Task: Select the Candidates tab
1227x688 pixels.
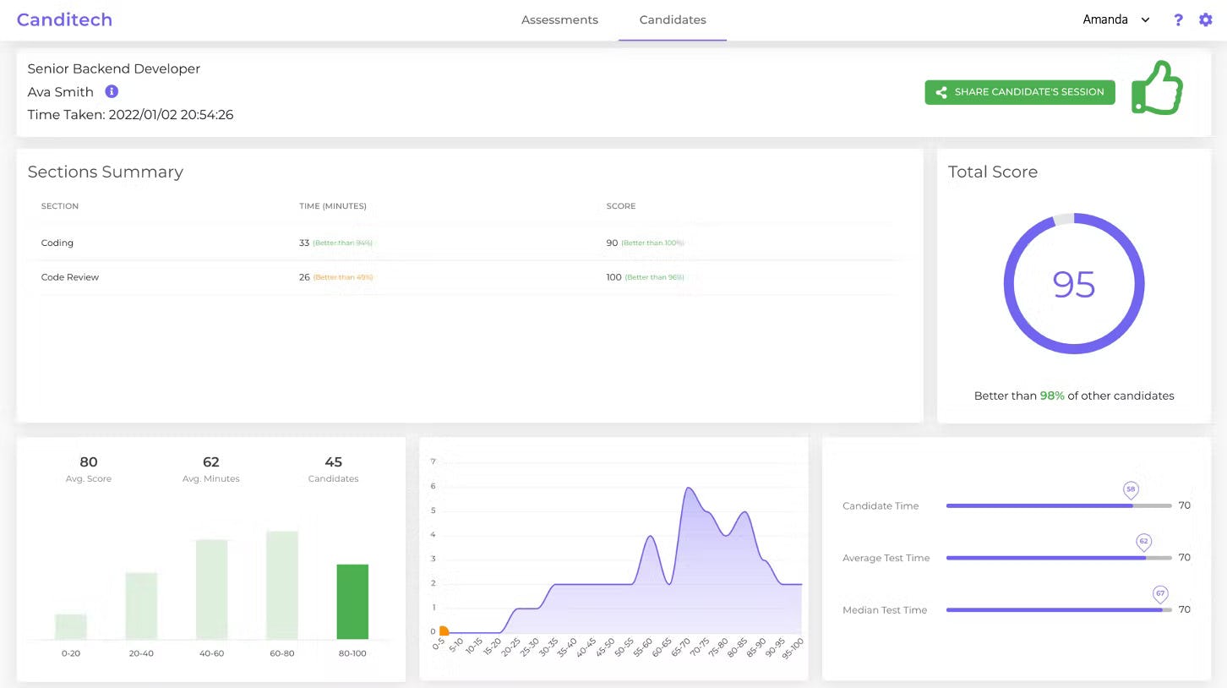Action: click(x=672, y=19)
